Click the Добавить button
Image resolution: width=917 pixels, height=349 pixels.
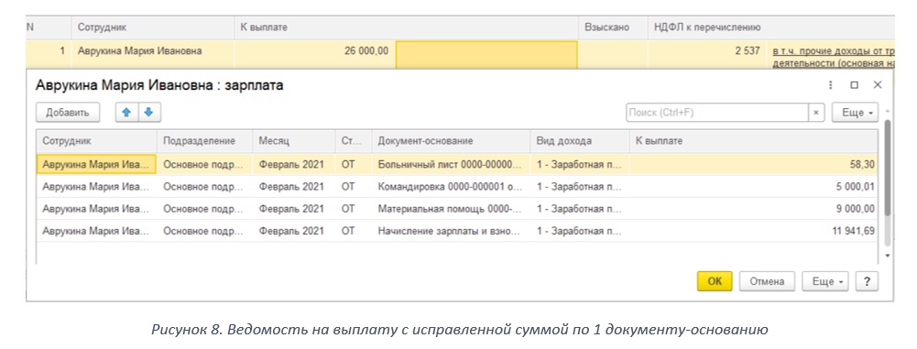(68, 113)
